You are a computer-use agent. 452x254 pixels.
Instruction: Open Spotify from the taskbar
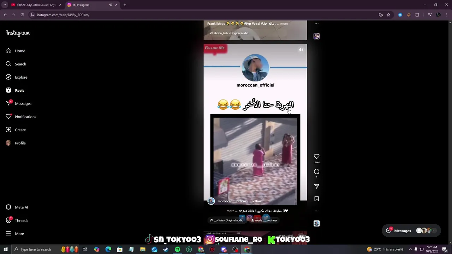point(177,249)
